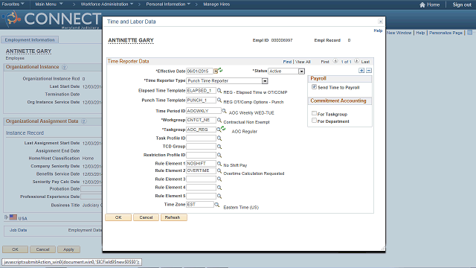Click the Workgroup input field
Image resolution: width=476 pixels, height=268 pixels.
coord(201,120)
